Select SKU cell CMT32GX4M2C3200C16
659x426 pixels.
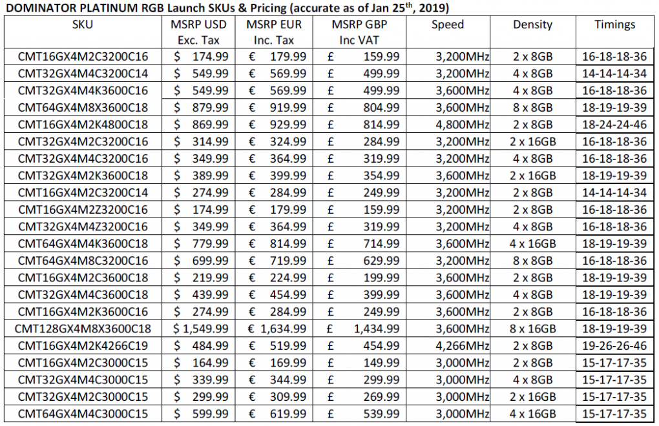point(83,141)
